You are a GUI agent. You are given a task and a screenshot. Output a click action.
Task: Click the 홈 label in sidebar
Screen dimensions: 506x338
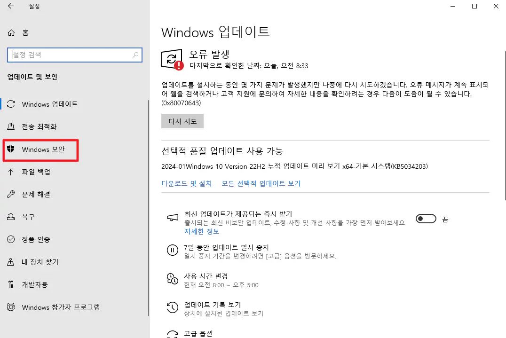pos(25,32)
